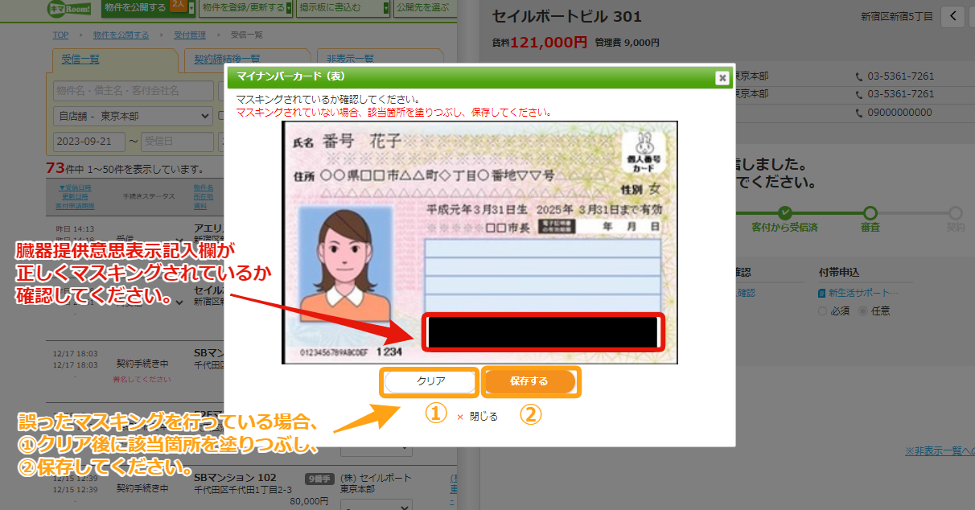This screenshot has width=975, height=510.
Task: Click the phone icon beside 09000000000
Action: coord(859,113)
